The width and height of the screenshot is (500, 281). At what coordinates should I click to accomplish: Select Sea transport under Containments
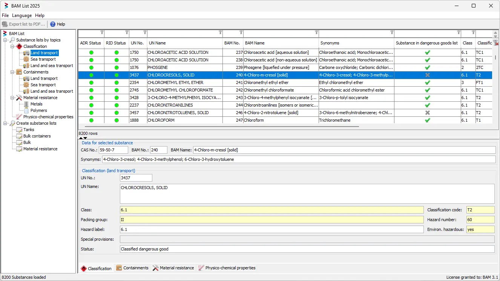43,85
